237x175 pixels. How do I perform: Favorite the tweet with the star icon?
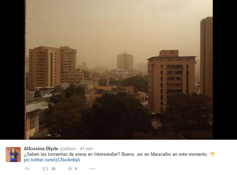coord(70,168)
